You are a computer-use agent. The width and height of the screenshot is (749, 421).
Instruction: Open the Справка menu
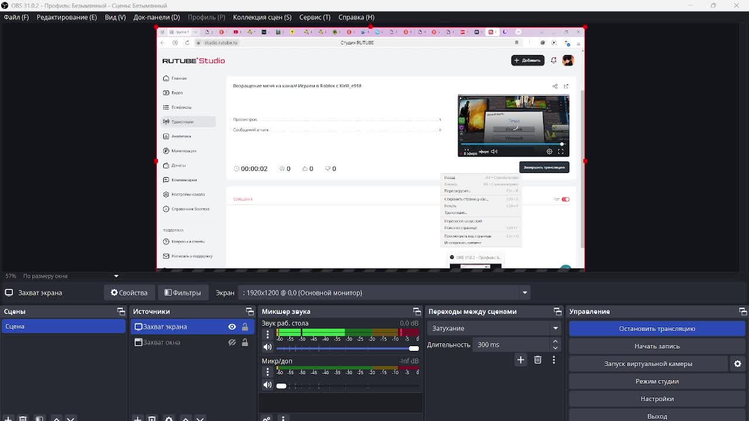356,18
